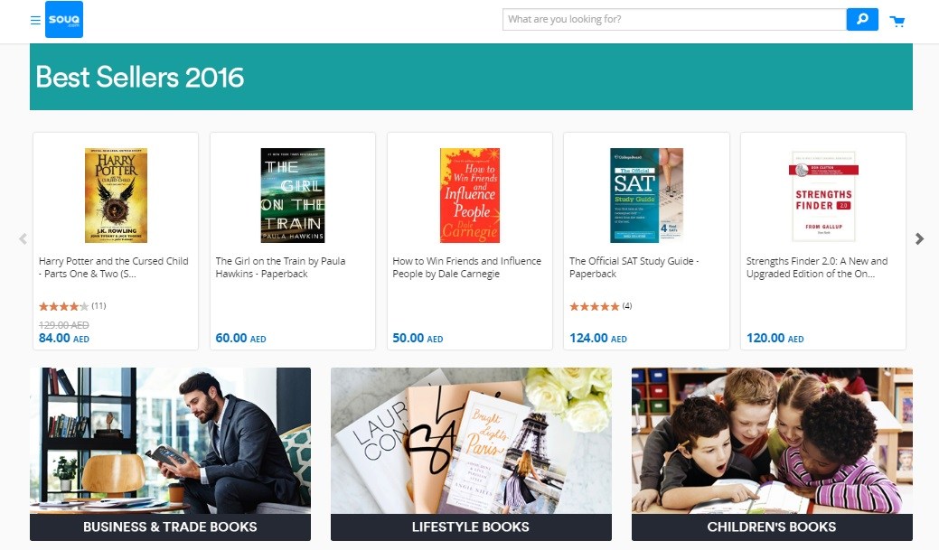Open The Girl on the Train cover
This screenshot has height=550, width=939.
point(293,196)
